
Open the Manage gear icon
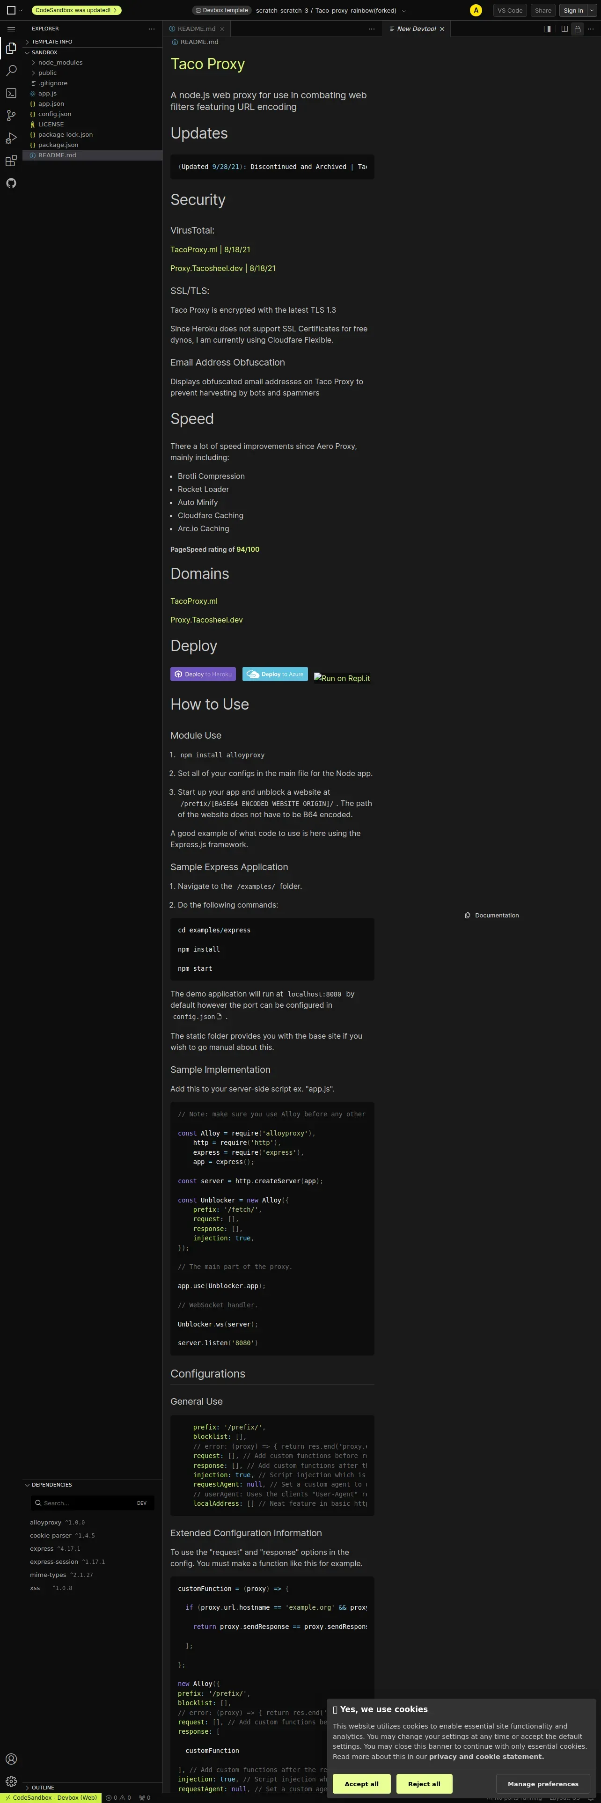11,1781
